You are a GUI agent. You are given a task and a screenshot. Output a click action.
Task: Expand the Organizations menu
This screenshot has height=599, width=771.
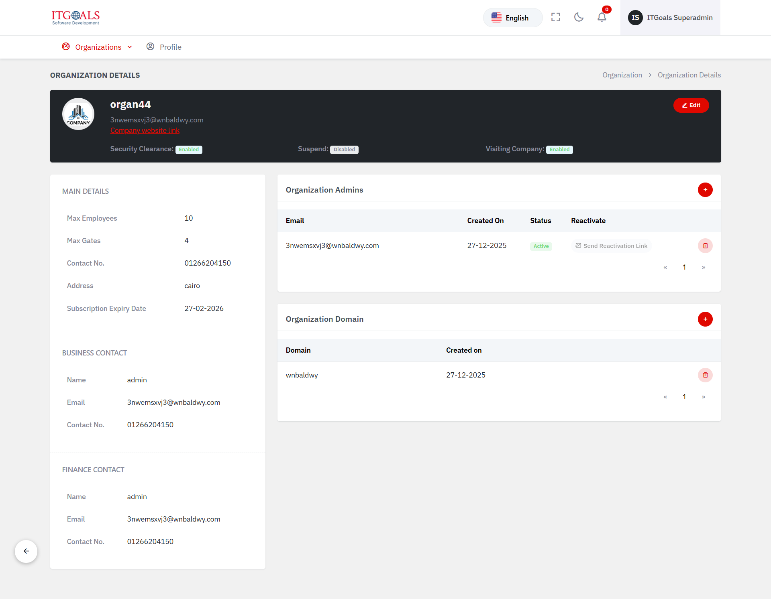point(98,47)
